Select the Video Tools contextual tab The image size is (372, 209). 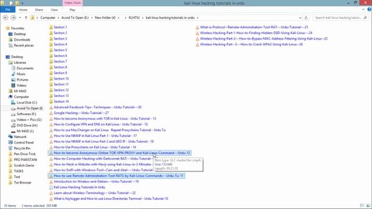point(73,3)
